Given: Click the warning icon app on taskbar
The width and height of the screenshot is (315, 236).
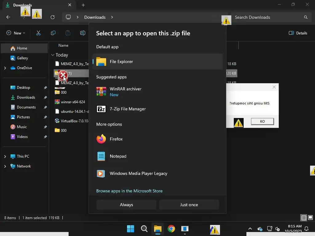Looking at the screenshot, I should [x=215, y=230].
